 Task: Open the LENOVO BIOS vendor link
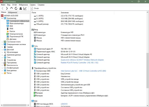pos(64,104)
